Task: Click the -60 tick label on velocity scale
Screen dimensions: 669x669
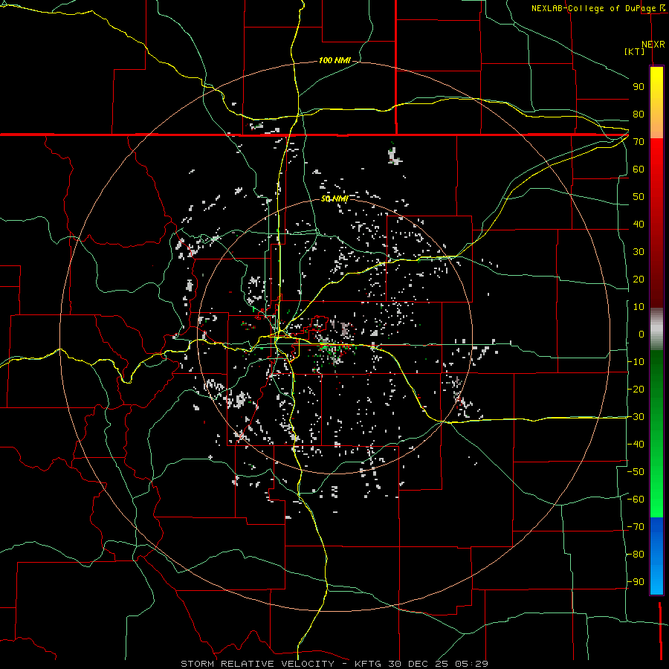Action: pos(636,500)
